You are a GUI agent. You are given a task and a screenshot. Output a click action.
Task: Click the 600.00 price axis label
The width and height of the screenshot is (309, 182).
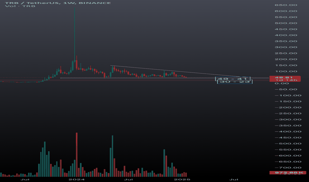[286, 11]
